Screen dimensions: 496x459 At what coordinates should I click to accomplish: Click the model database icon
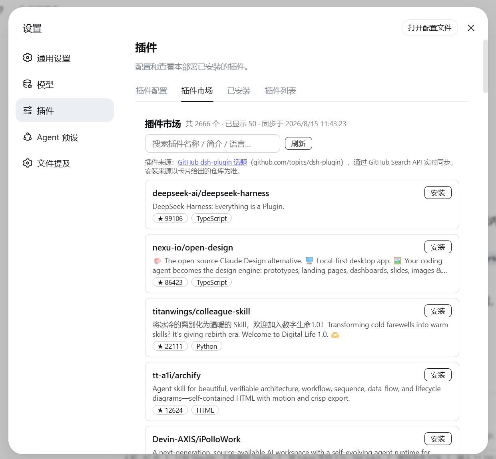click(28, 84)
